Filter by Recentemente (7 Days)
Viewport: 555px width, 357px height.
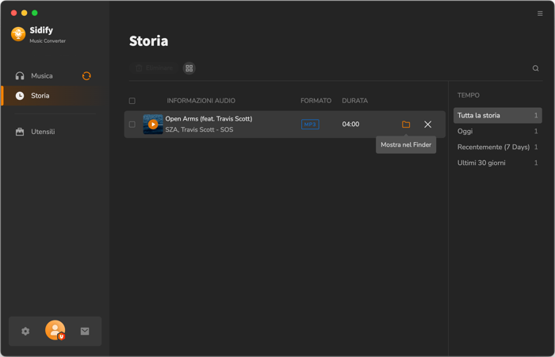pyautogui.click(x=497, y=147)
